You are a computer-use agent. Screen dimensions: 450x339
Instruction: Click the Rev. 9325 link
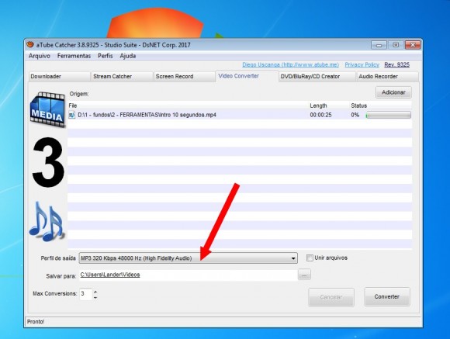397,65
